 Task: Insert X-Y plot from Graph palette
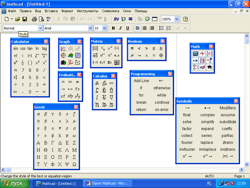(x=63, y=49)
